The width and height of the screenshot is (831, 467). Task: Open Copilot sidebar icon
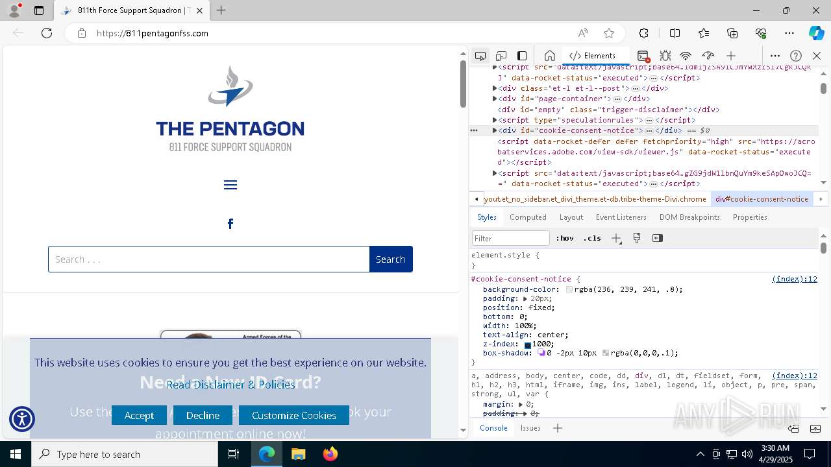(x=816, y=33)
